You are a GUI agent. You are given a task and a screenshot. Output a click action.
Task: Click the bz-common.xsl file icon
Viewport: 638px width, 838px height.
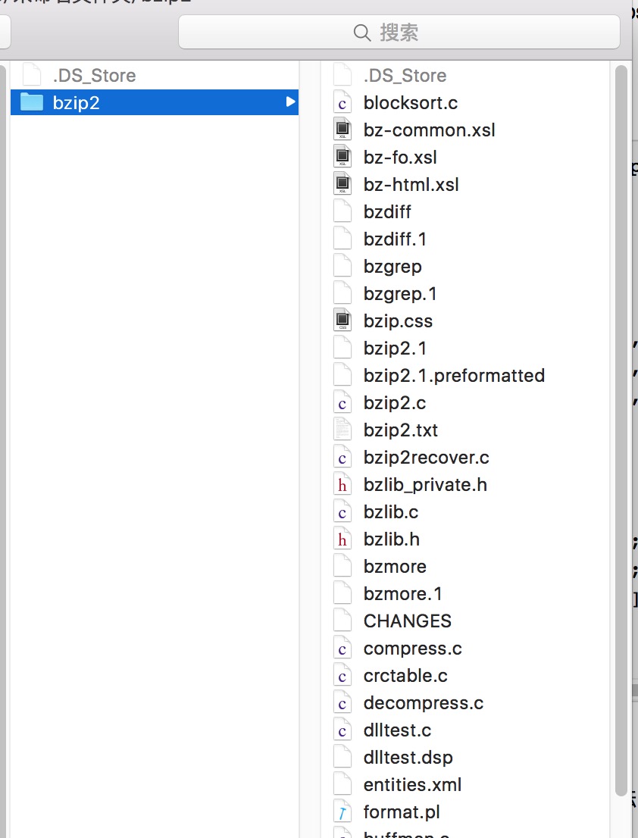tap(342, 130)
